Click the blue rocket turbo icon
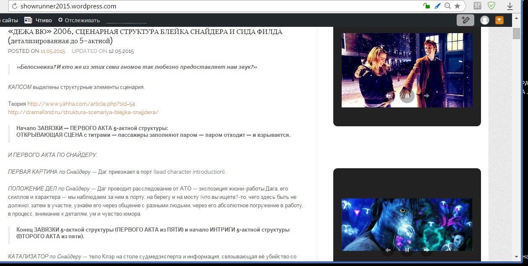This screenshot has width=528, height=266. 437,6
